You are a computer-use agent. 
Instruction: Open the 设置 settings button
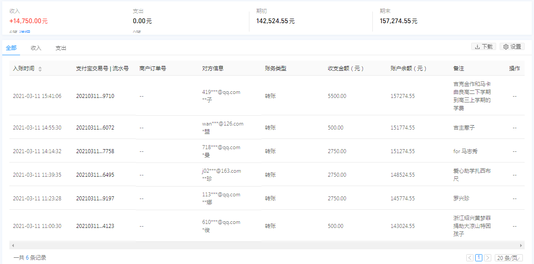(x=512, y=47)
